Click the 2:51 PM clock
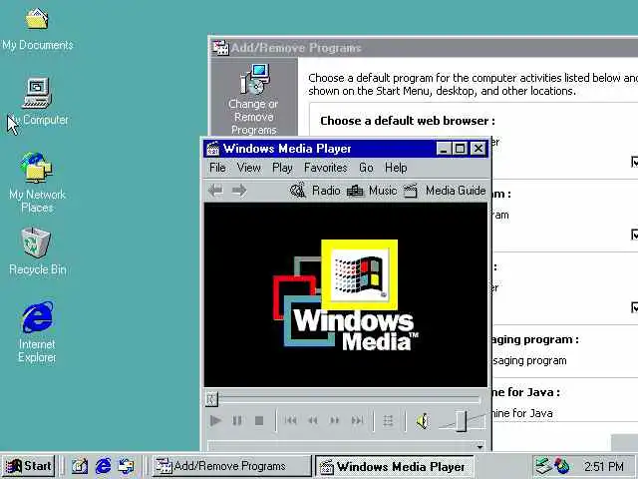The height and width of the screenshot is (479, 638). click(x=604, y=466)
